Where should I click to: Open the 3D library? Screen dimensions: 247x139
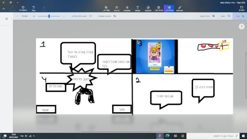tap(106, 8)
